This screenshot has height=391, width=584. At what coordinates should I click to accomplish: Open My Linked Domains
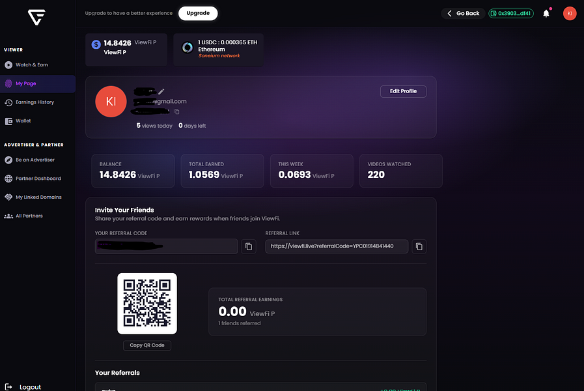click(38, 197)
